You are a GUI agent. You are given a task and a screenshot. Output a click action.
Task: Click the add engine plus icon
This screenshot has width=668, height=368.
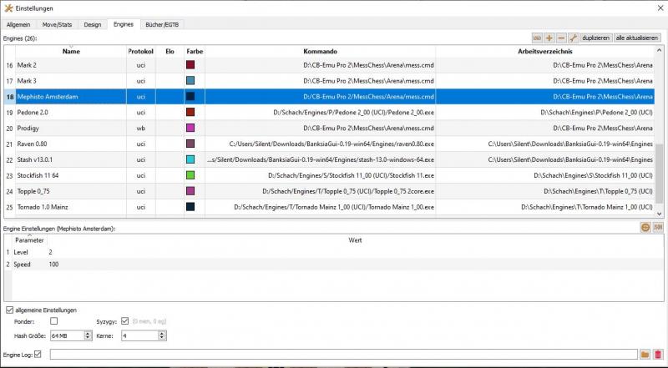point(549,38)
